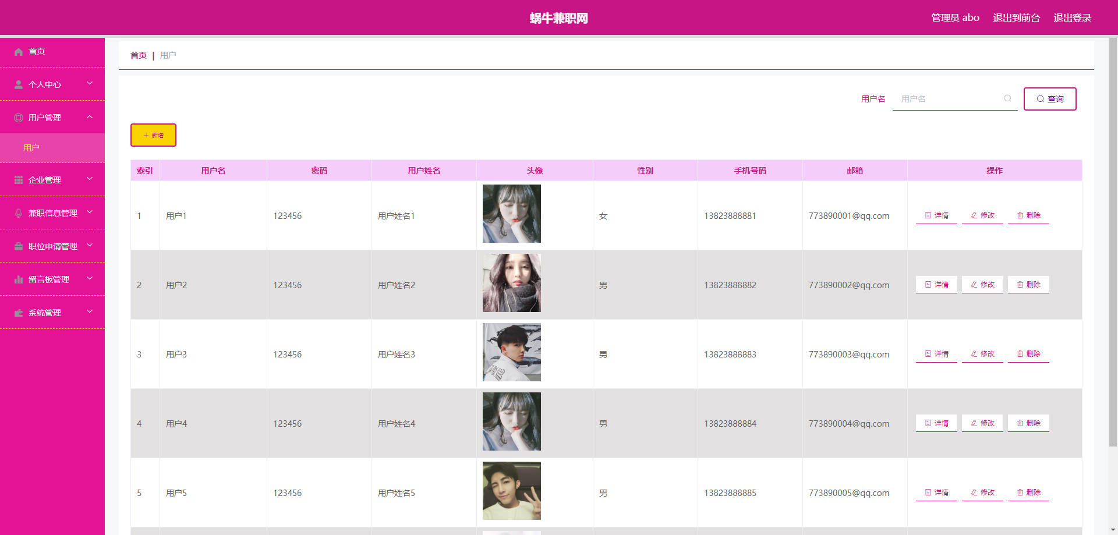Open 详情 for 用户3
This screenshot has height=535, width=1118.
[936, 354]
